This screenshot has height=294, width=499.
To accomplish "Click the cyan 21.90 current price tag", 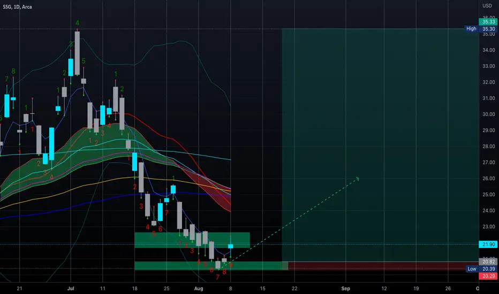I will click(488, 244).
